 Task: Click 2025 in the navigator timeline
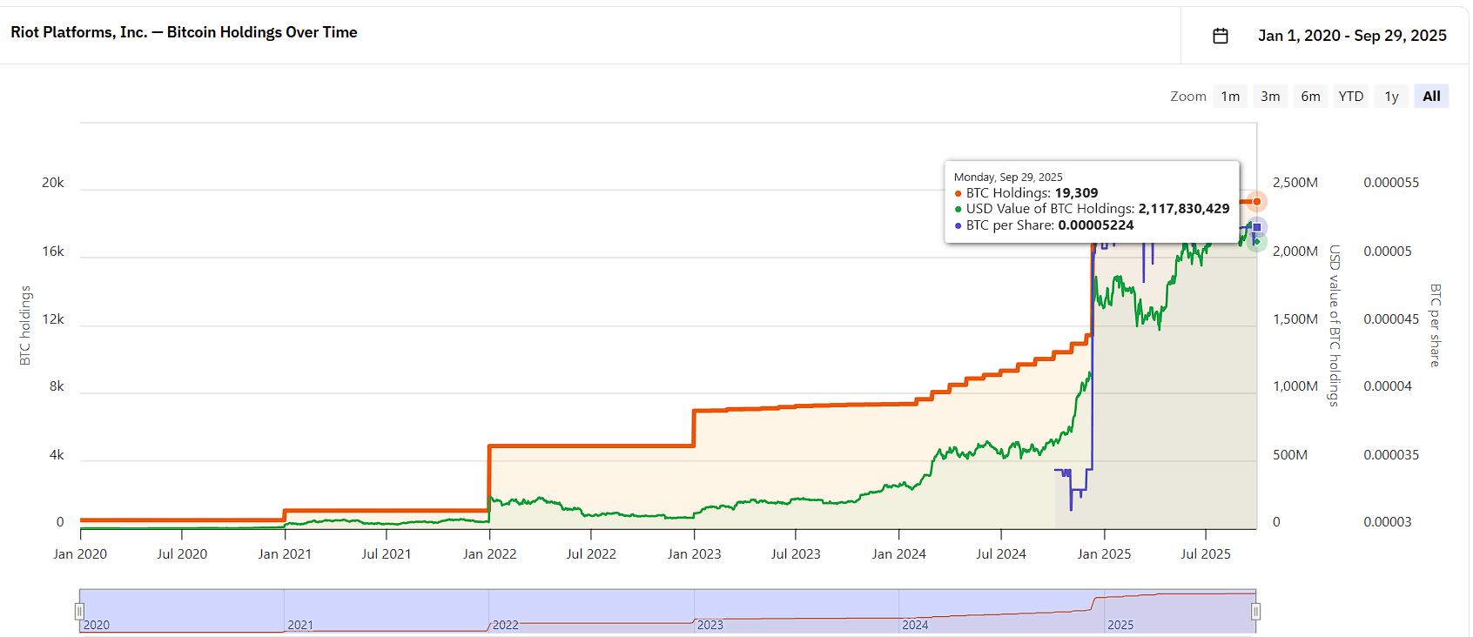coord(1120,625)
